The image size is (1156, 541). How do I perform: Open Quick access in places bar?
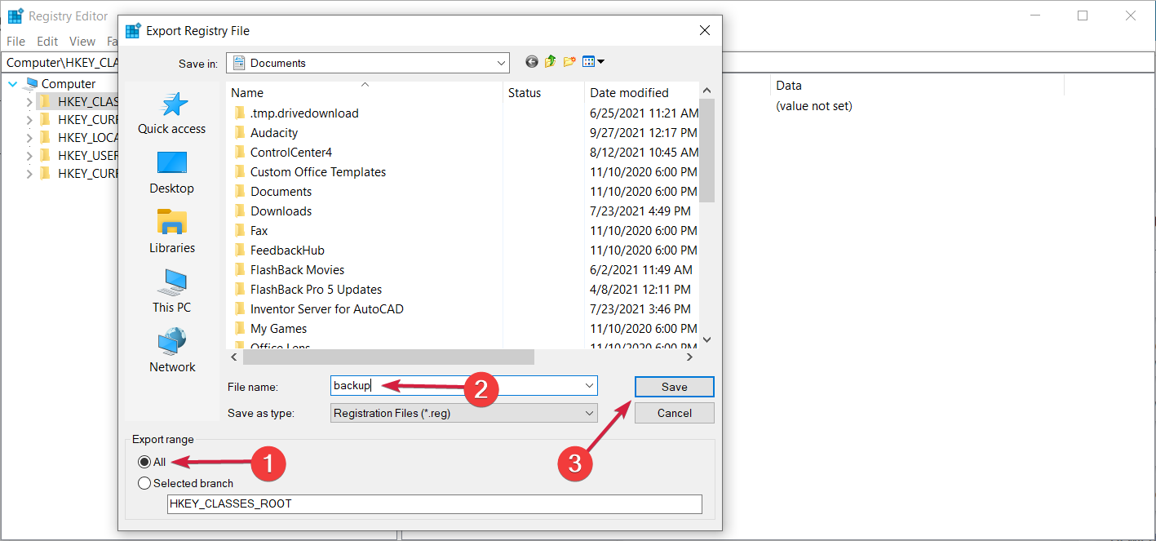(x=171, y=113)
